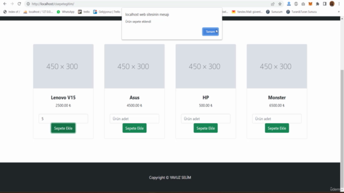Click the Ürün sepete eklendi alert message
The width and height of the screenshot is (344, 193).
pyautogui.click(x=138, y=21)
